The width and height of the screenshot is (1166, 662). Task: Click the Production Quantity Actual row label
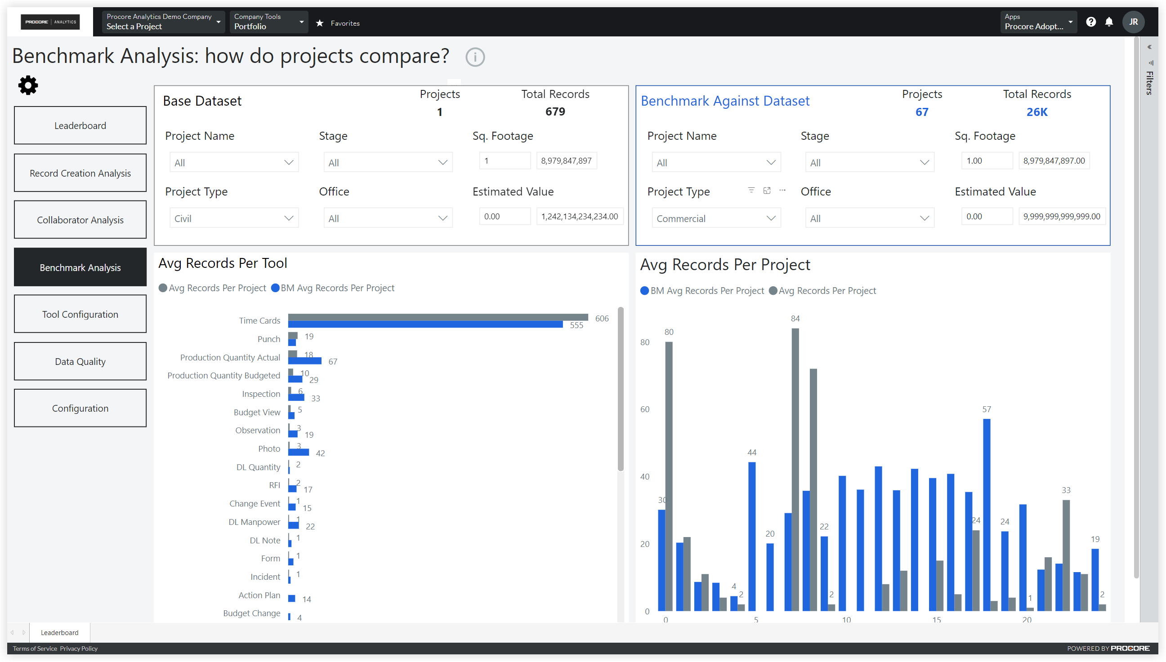pos(230,357)
